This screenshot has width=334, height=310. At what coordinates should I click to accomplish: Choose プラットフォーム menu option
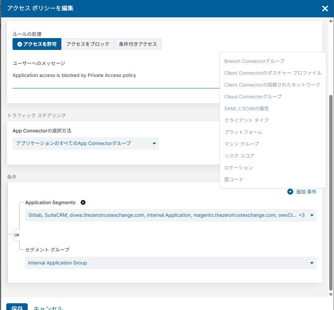243,132
